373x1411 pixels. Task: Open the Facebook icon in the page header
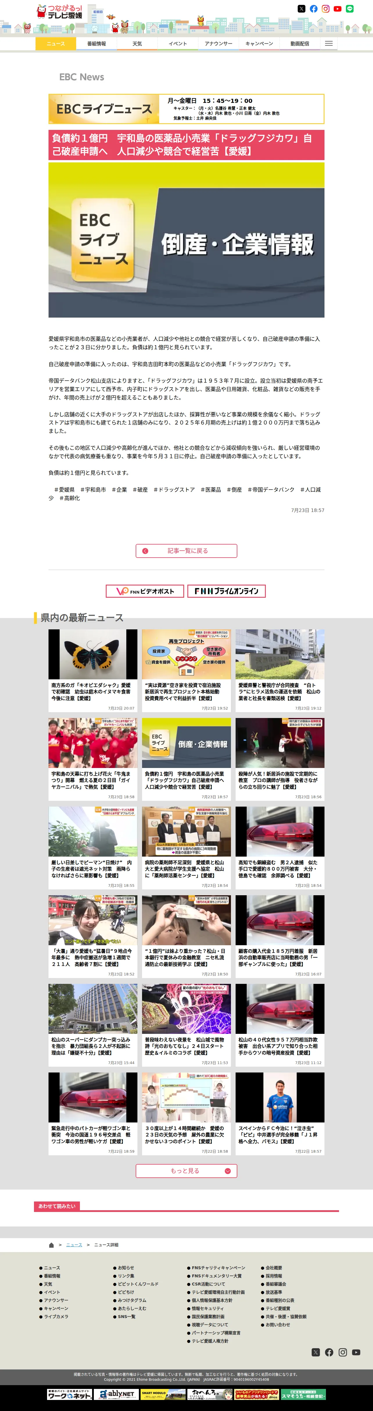313,9
